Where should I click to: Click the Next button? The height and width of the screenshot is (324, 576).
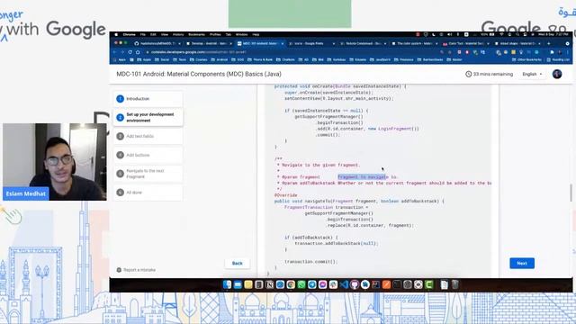tap(522, 263)
